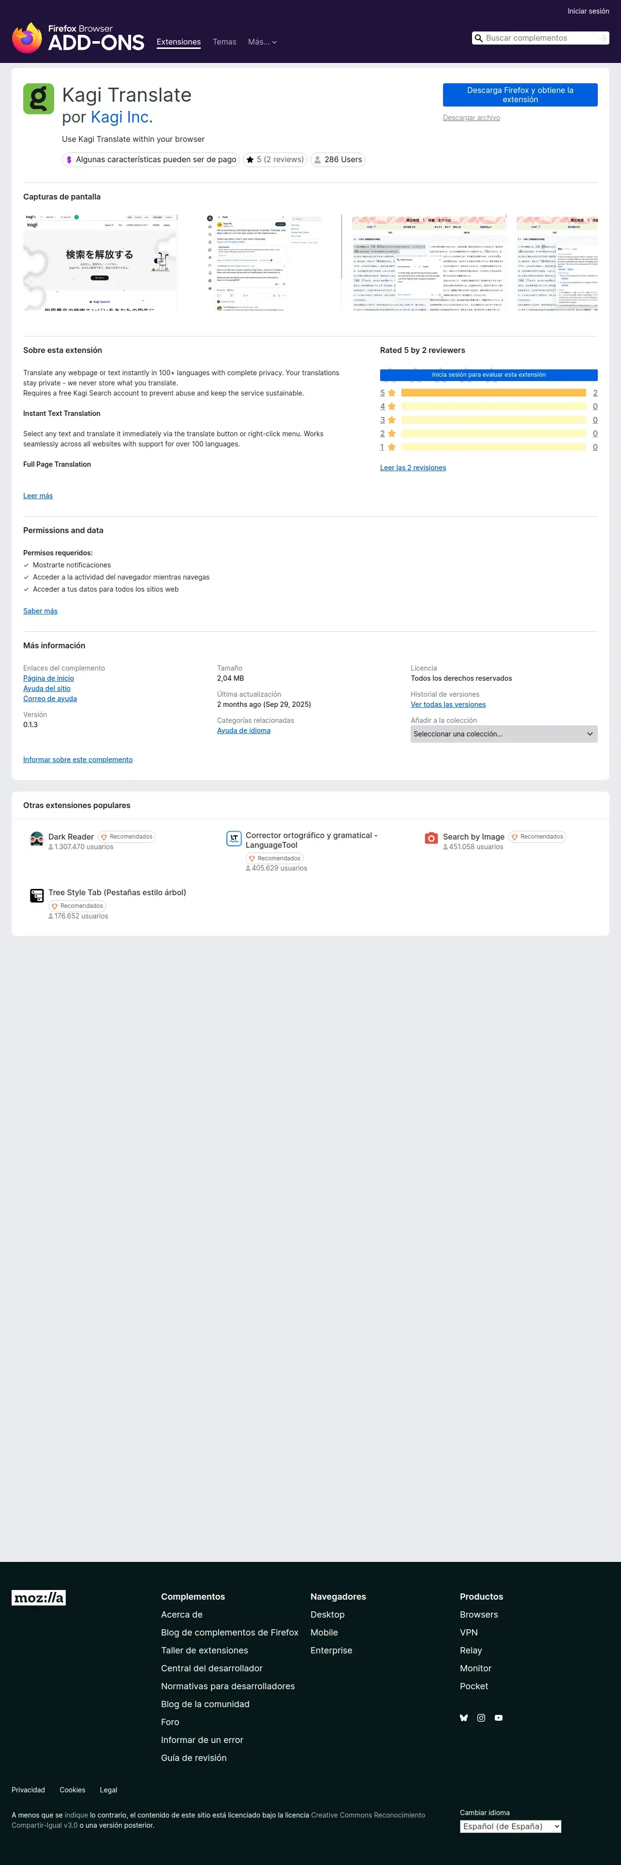
Task: Open Corrector ortográfico y gramatical - LanguageTool
Action: pyautogui.click(x=311, y=841)
